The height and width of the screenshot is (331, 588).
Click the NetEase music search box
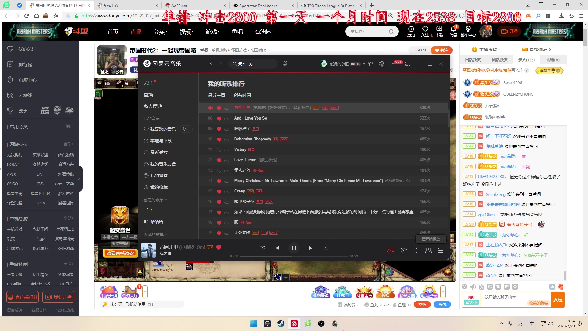253,64
